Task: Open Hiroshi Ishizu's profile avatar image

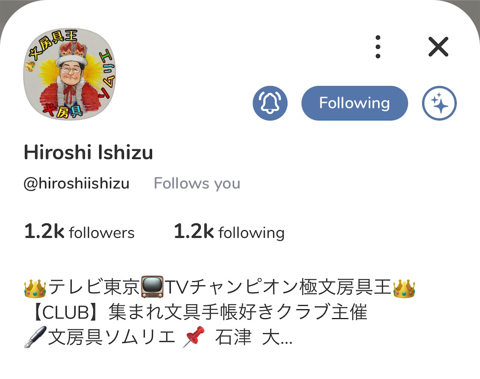Action: click(70, 74)
